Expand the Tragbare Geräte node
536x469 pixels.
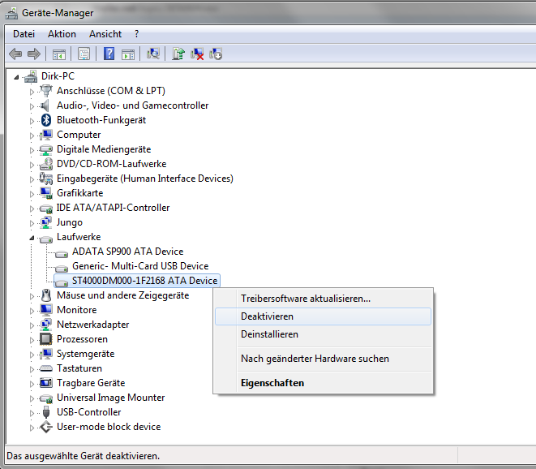(x=32, y=384)
